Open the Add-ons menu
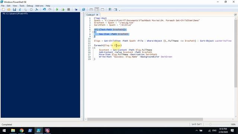 39,6
